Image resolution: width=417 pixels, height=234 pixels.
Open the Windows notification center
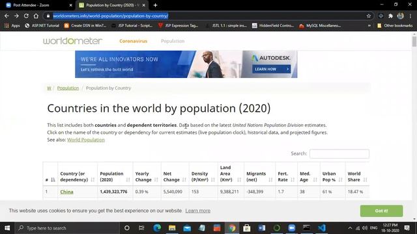point(407,228)
